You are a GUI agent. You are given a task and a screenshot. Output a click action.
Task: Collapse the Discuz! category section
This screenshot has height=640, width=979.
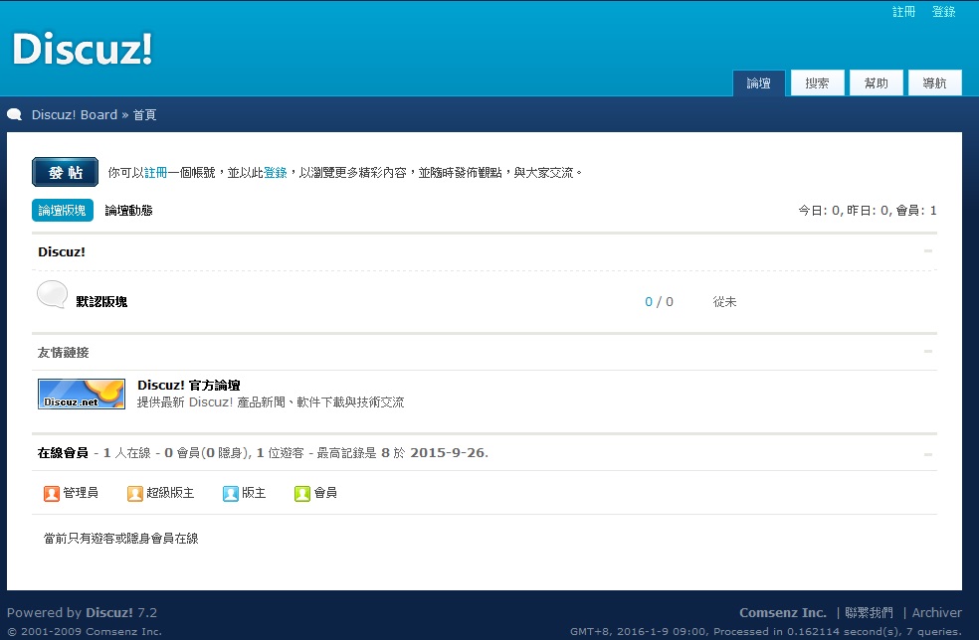pyautogui.click(x=928, y=250)
